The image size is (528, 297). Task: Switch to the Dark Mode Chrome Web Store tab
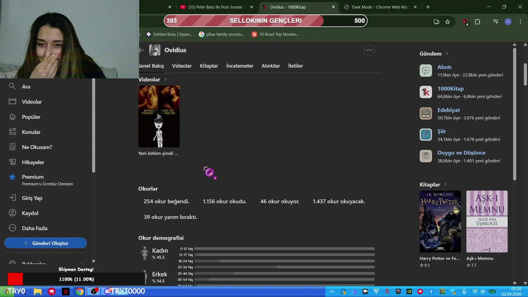379,7
